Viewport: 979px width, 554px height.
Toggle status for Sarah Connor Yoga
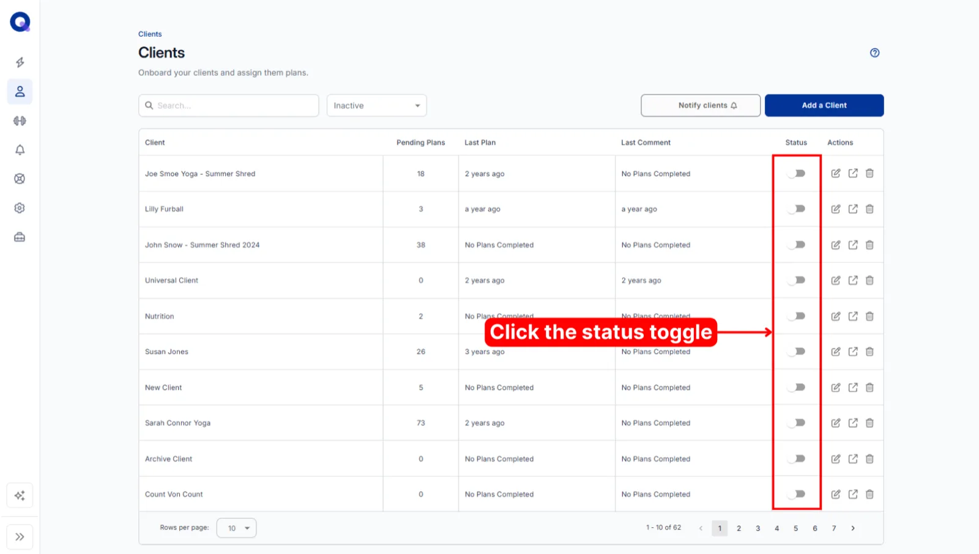[796, 423]
